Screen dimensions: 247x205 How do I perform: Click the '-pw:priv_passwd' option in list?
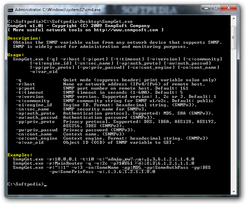pyautogui.click(x=36, y=130)
